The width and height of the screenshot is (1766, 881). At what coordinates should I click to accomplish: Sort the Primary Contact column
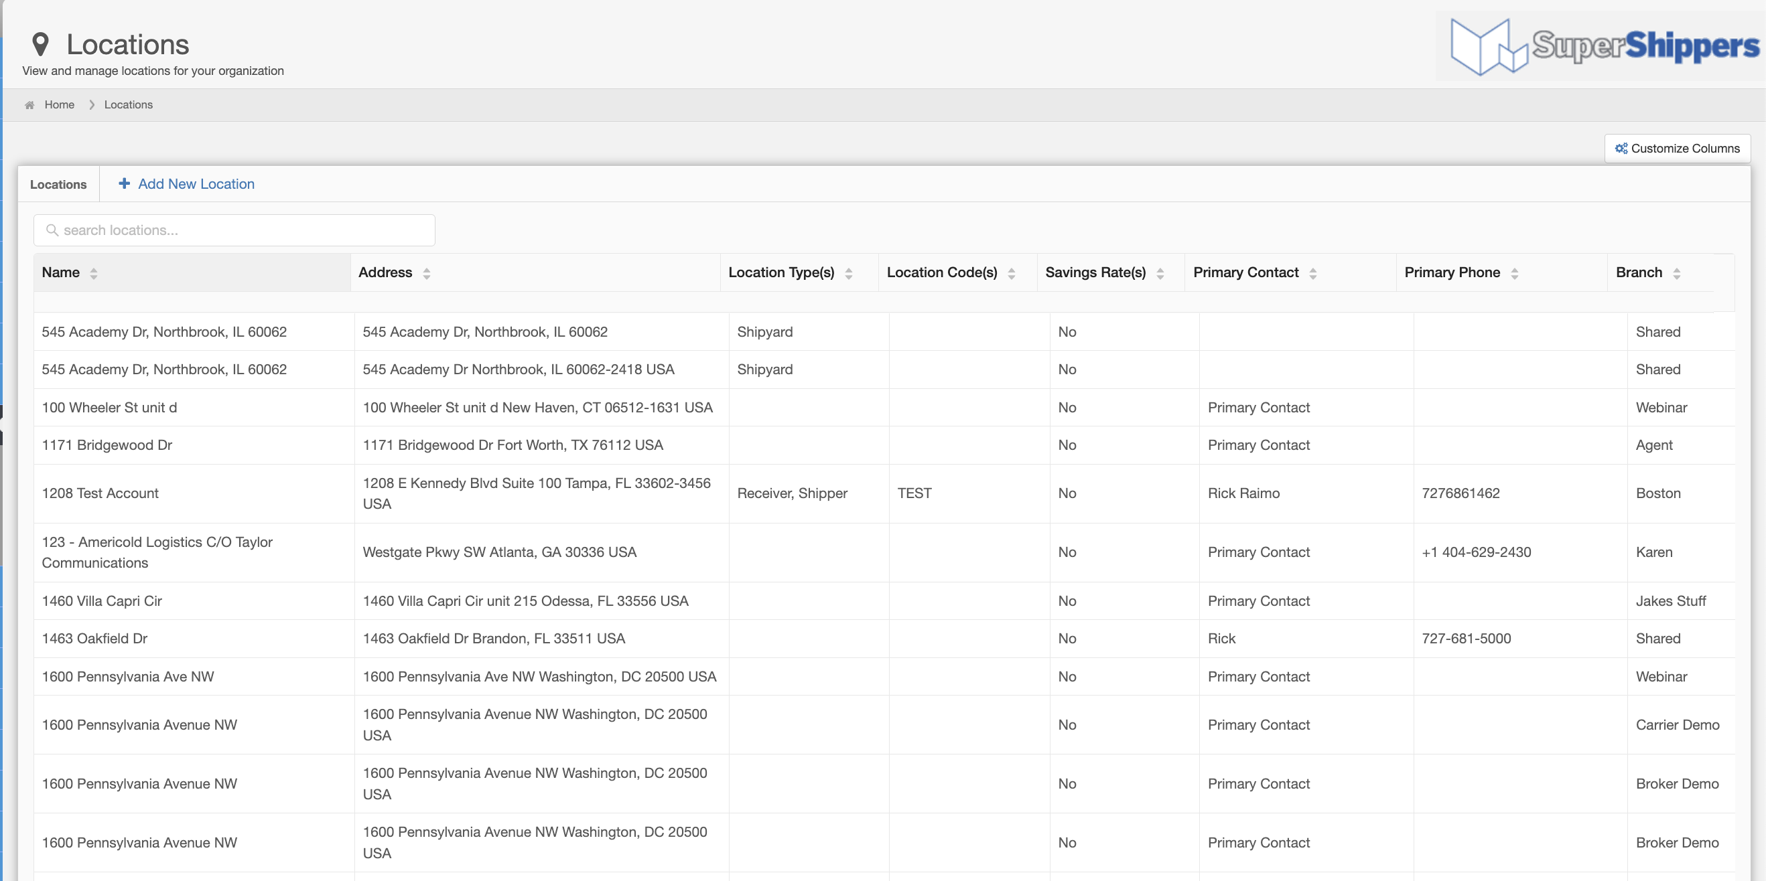(1313, 273)
